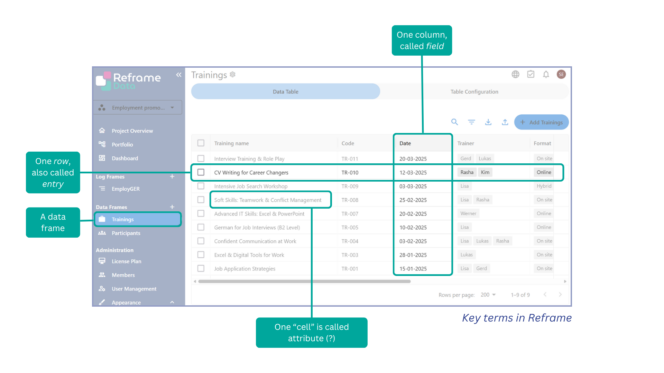Click the search magnifier icon
The height and width of the screenshot is (373, 664).
[454, 122]
